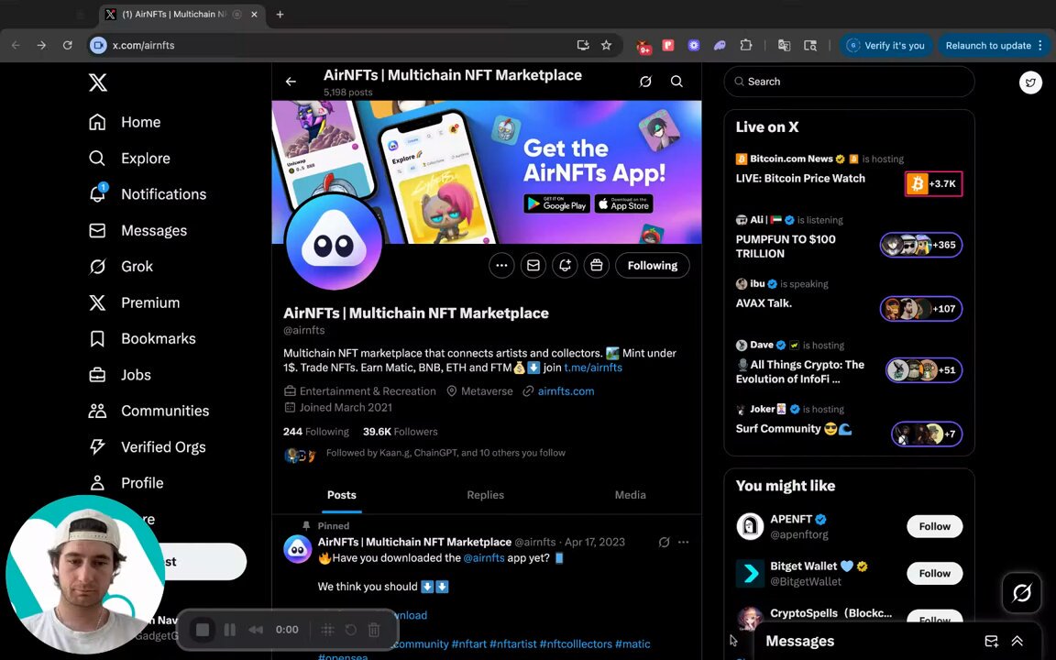Click the @airnfts mention in pinned post

pyautogui.click(x=484, y=558)
